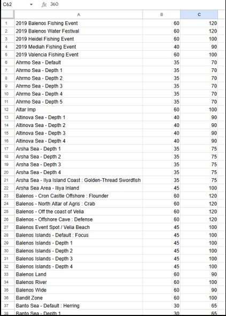
Task: Click the column C value for Altinova Sea - Depth 1
Action: [199, 117]
